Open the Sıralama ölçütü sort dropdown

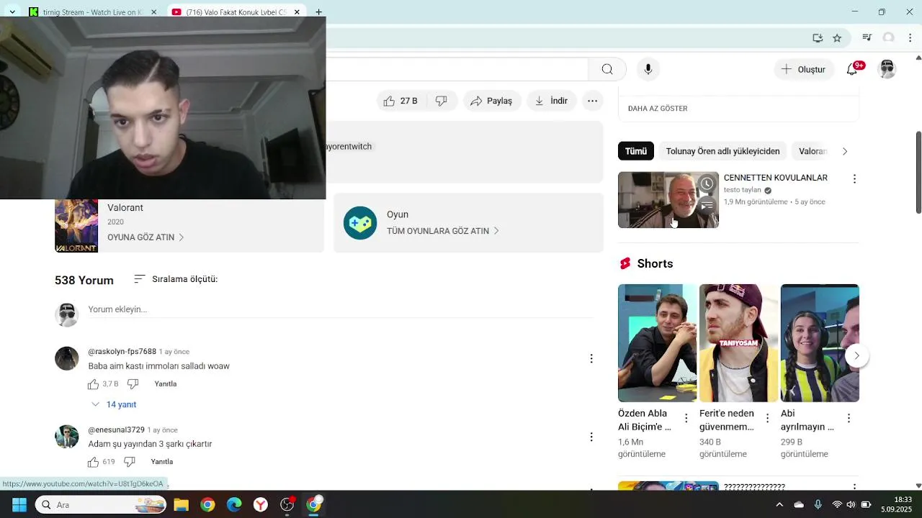click(176, 279)
